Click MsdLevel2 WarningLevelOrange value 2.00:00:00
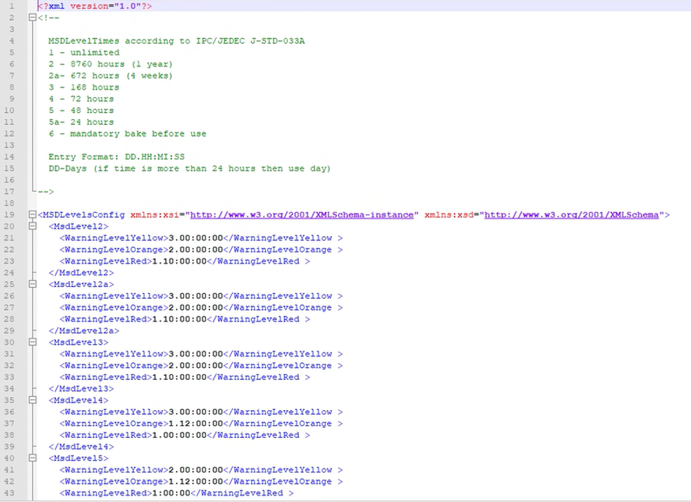Viewport: 691px width, 502px height. (196, 250)
